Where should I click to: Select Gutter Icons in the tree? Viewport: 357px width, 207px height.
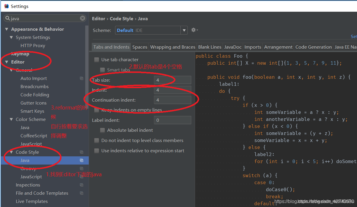pos(33,103)
